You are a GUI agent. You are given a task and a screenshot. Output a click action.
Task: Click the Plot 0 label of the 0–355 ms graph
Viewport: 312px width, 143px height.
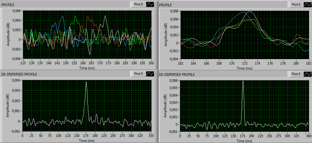pos(138,74)
